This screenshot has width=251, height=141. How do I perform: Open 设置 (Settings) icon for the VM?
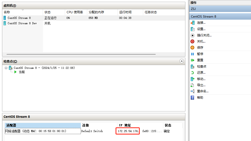click(x=193, y=29)
